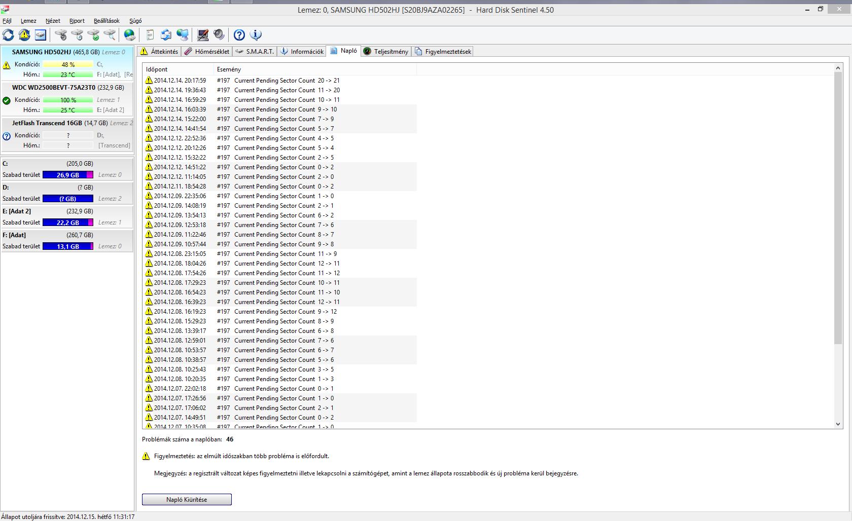Image resolution: width=852 pixels, height=521 pixels.
Task: Click the SAMSUNG 23 °C temperature bar
Action: [68, 75]
